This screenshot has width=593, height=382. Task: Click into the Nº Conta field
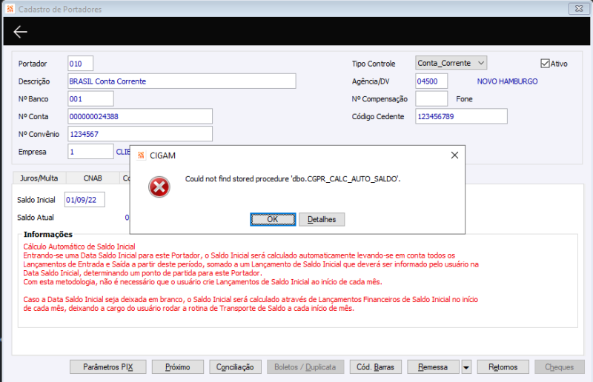(140, 116)
